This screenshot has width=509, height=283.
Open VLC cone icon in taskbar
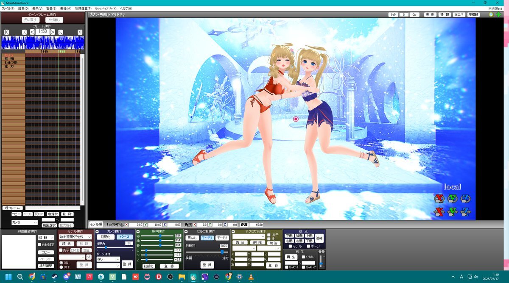[251, 277]
